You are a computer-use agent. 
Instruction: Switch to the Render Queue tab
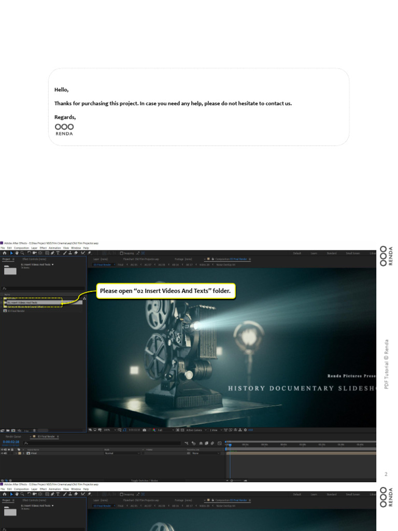[x=13, y=437]
